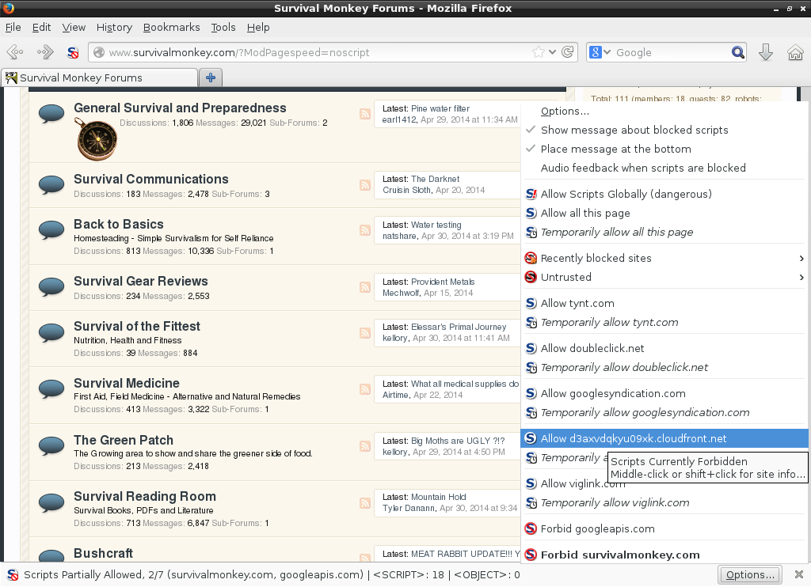
Task: Open URL bar history dropdown arrow
Action: (552, 52)
